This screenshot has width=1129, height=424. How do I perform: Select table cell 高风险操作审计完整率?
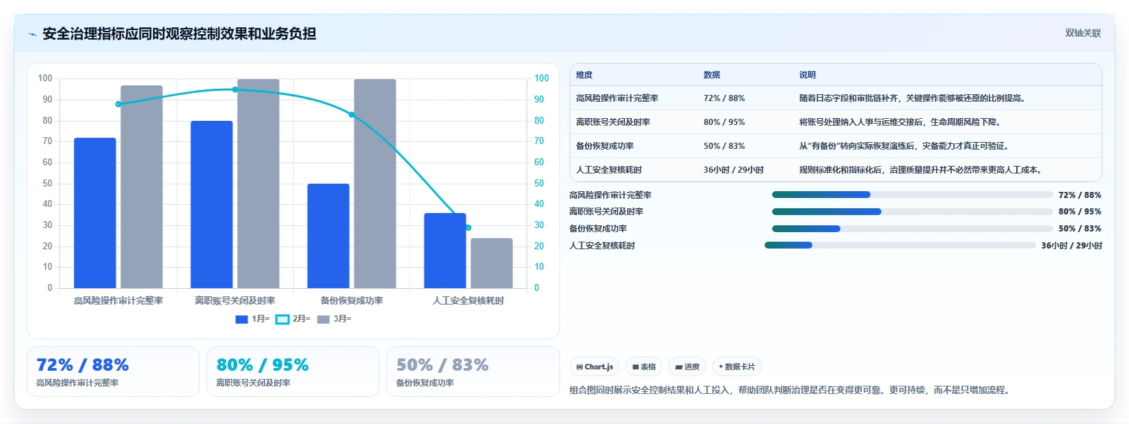[x=617, y=98]
